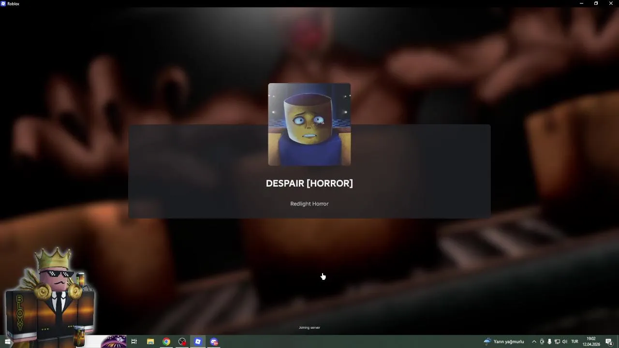
Task: Open the taskbar search highlight image
Action: click(113, 342)
